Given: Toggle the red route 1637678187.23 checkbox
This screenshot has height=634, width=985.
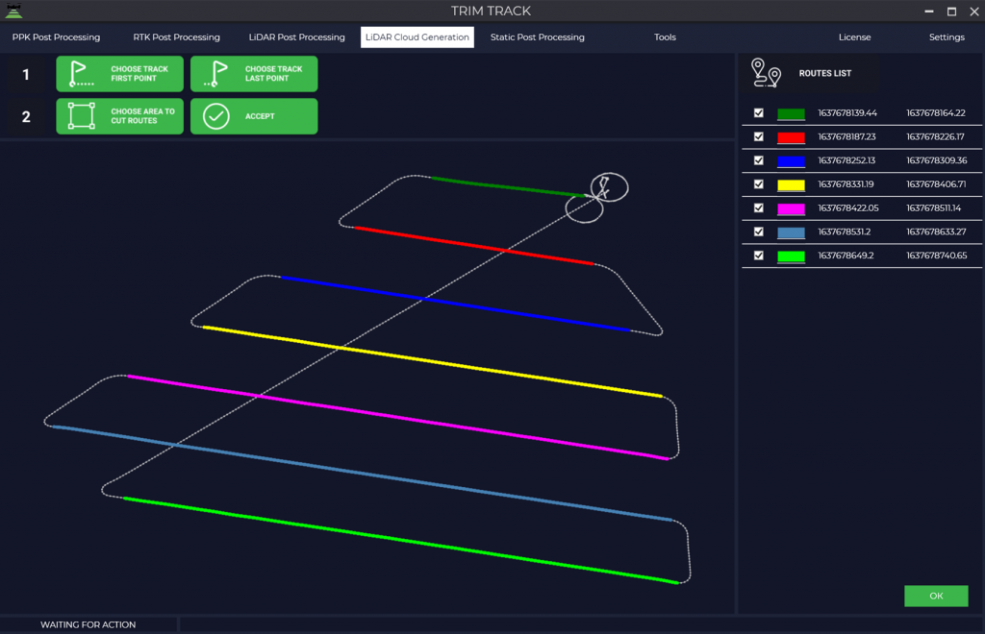Looking at the screenshot, I should [759, 137].
